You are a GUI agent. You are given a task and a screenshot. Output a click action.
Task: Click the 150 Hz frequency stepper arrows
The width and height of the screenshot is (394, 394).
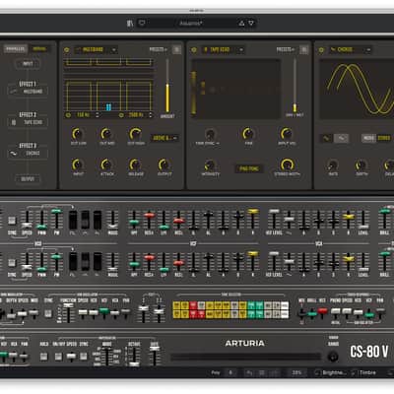(98, 115)
